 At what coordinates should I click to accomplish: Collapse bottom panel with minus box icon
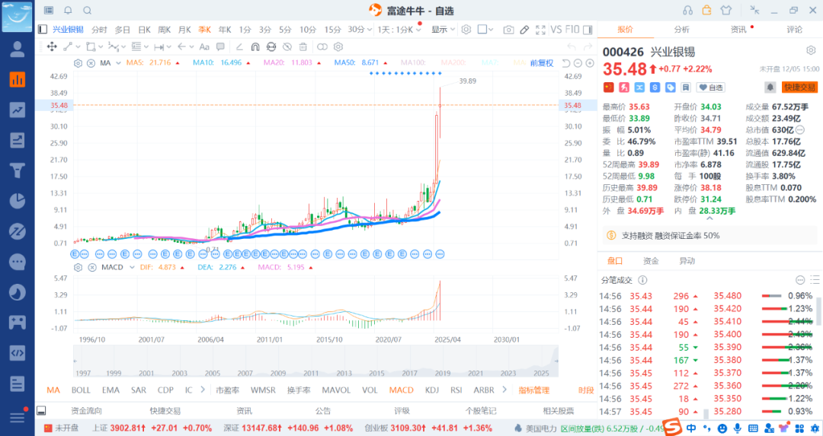[x=41, y=410]
